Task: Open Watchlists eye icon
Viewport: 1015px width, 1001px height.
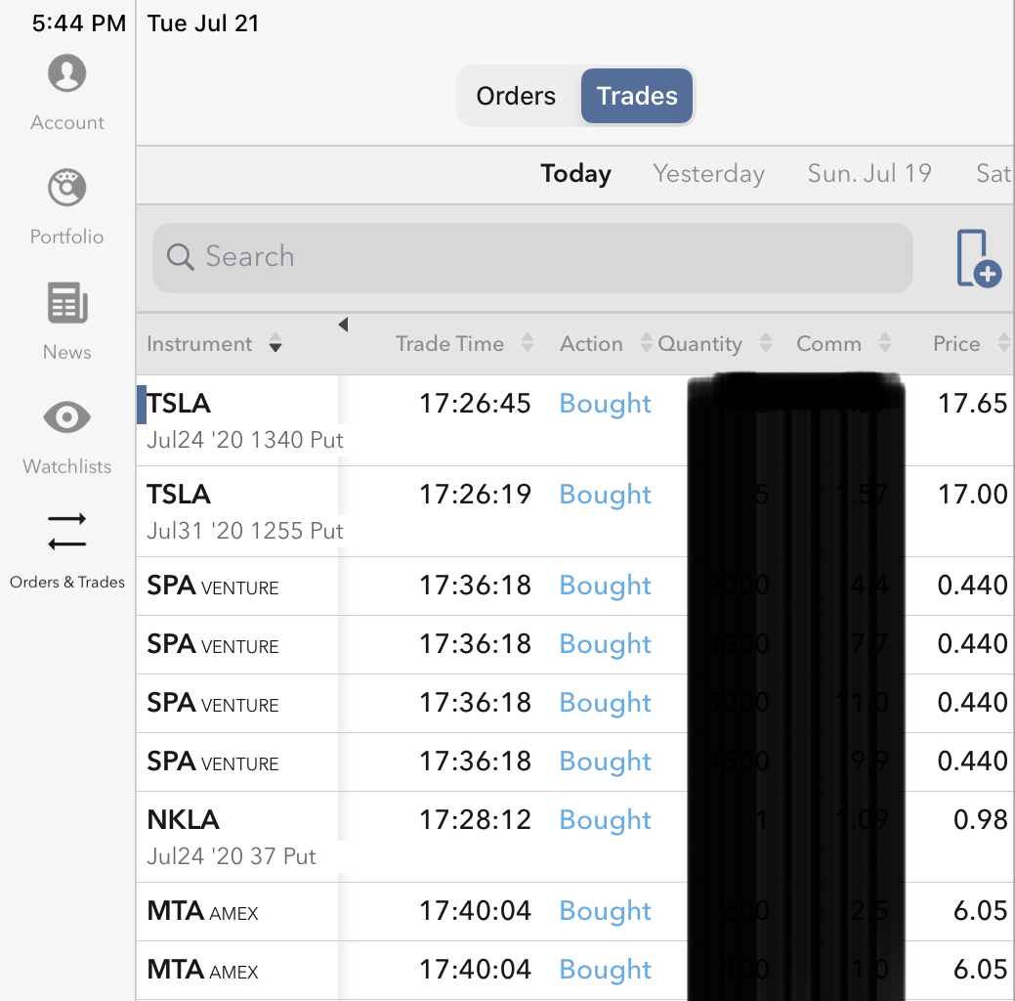Action: pos(66,418)
